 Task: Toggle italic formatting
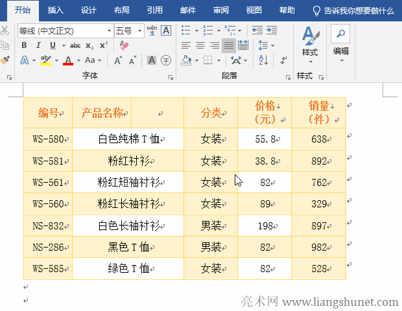(x=38, y=45)
